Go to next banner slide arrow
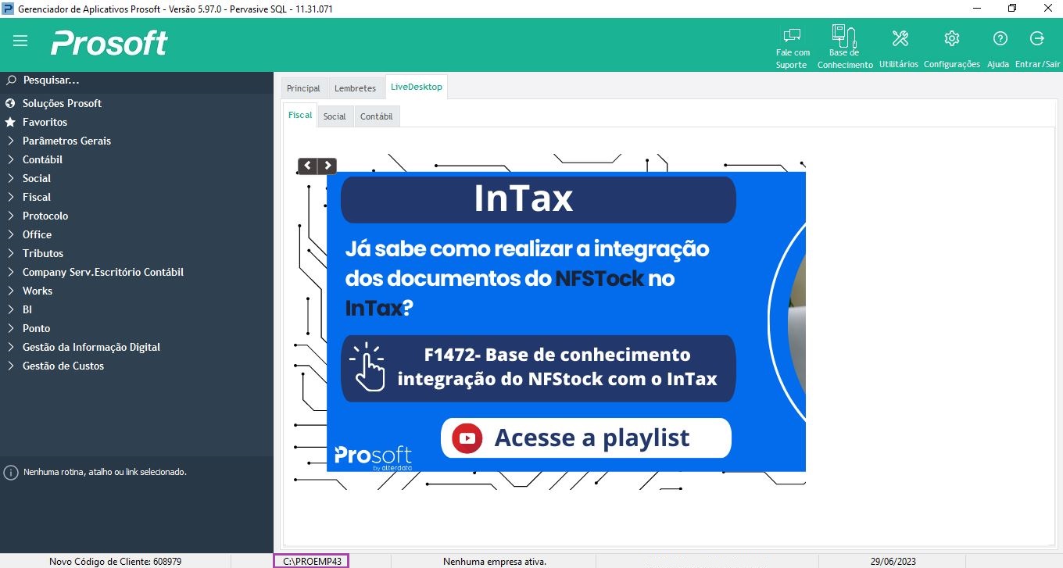This screenshot has width=1063, height=568. click(x=327, y=166)
